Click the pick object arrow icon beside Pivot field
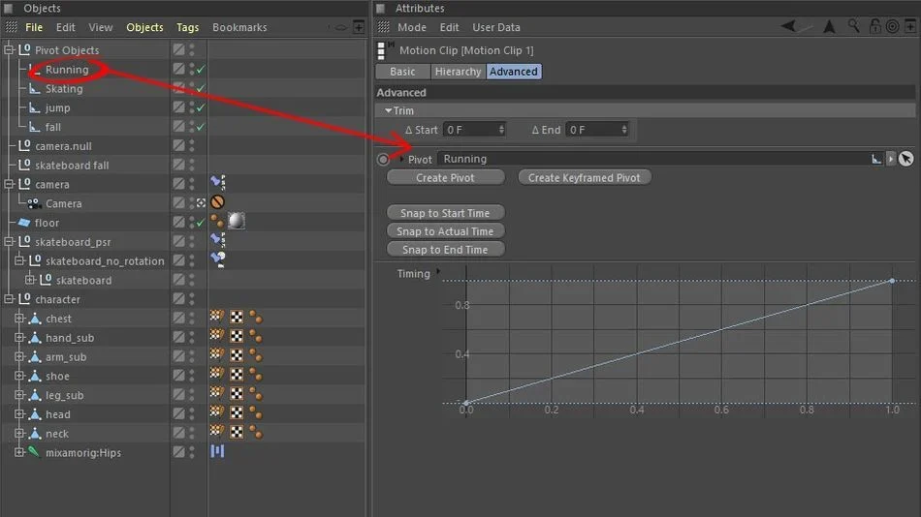 (906, 159)
